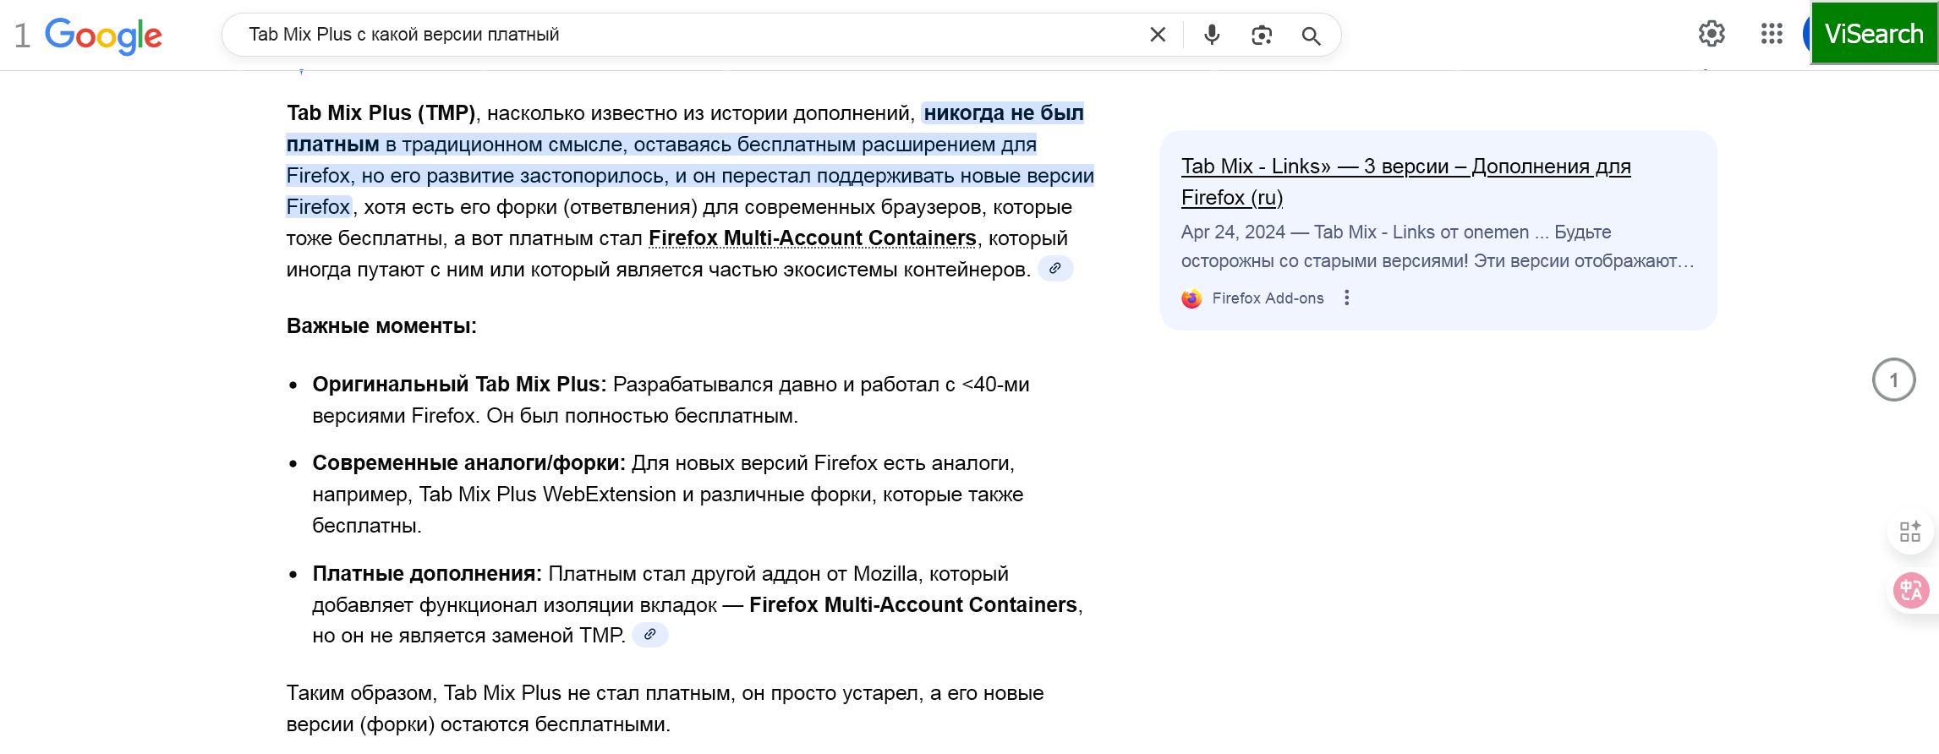Click the circled number 1 badge

pos(1893,380)
